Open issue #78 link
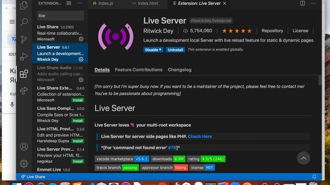Image resolution: width=330 pixels, height=185 pixels. coord(172,147)
